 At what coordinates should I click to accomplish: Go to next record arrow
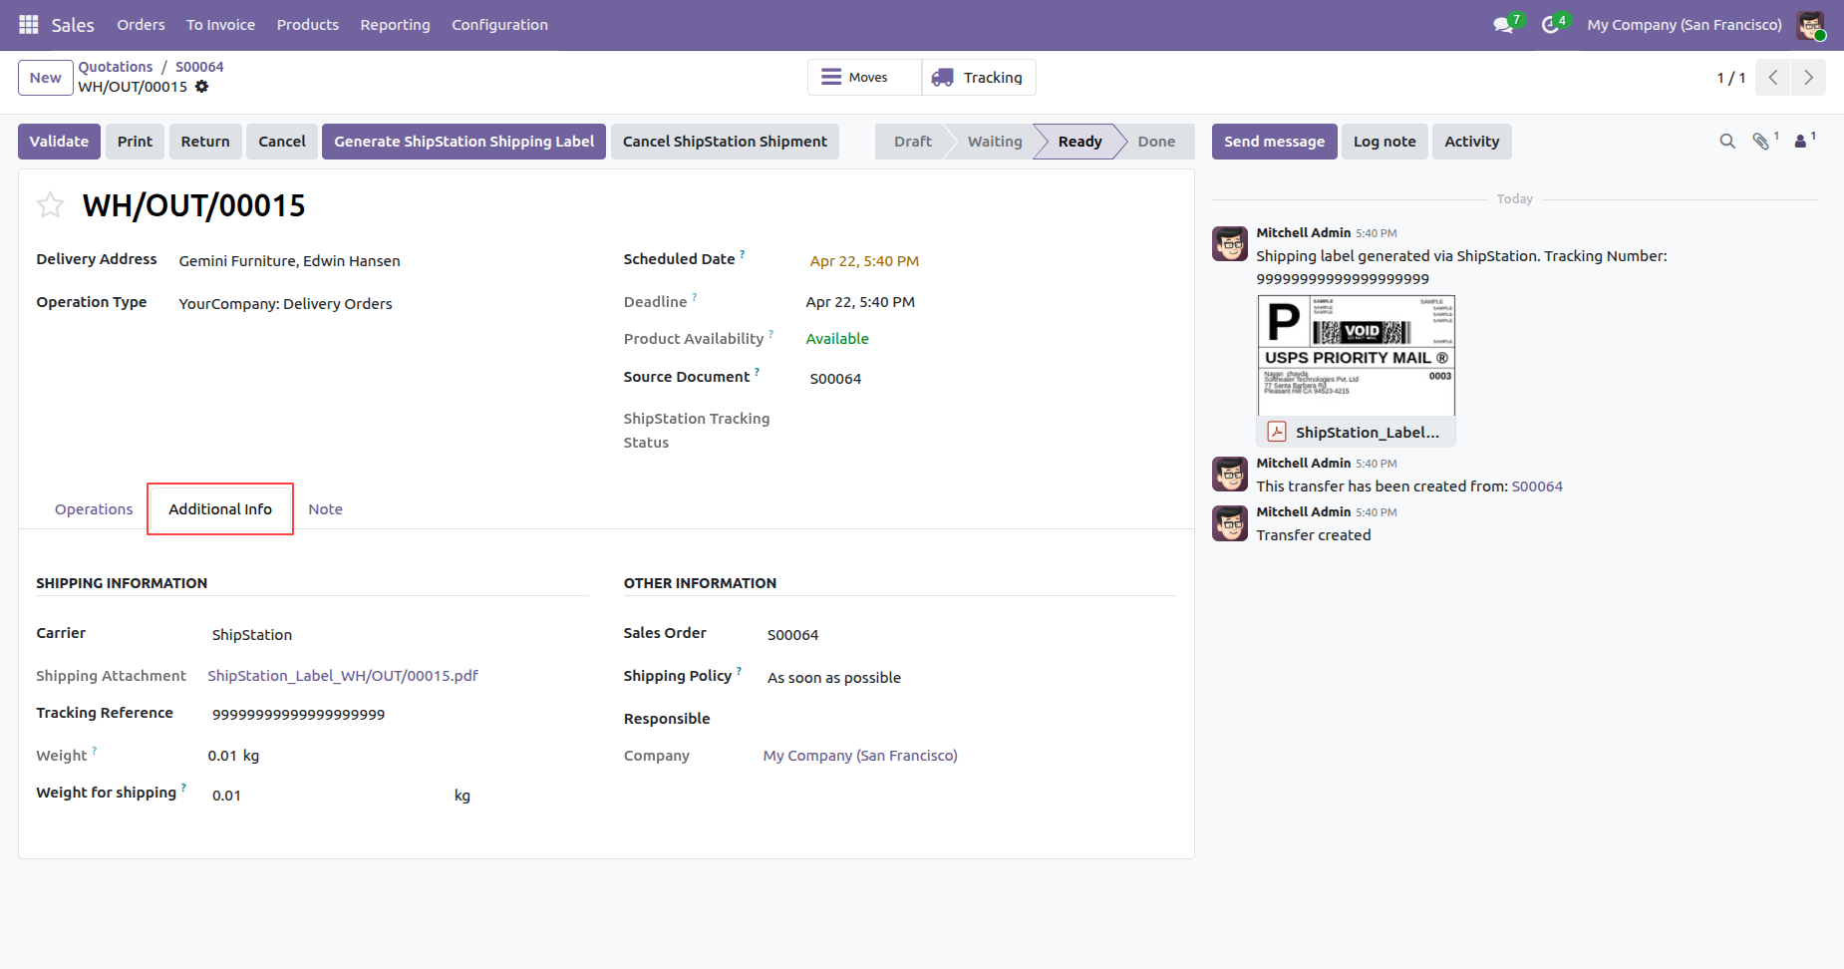point(1808,78)
